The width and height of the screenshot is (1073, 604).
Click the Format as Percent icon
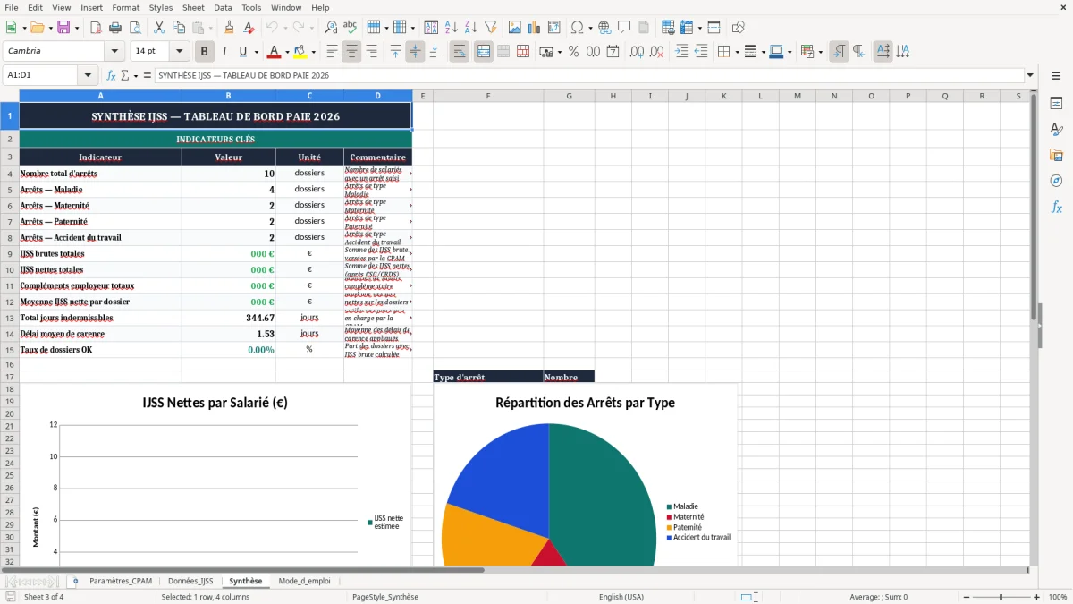(573, 52)
